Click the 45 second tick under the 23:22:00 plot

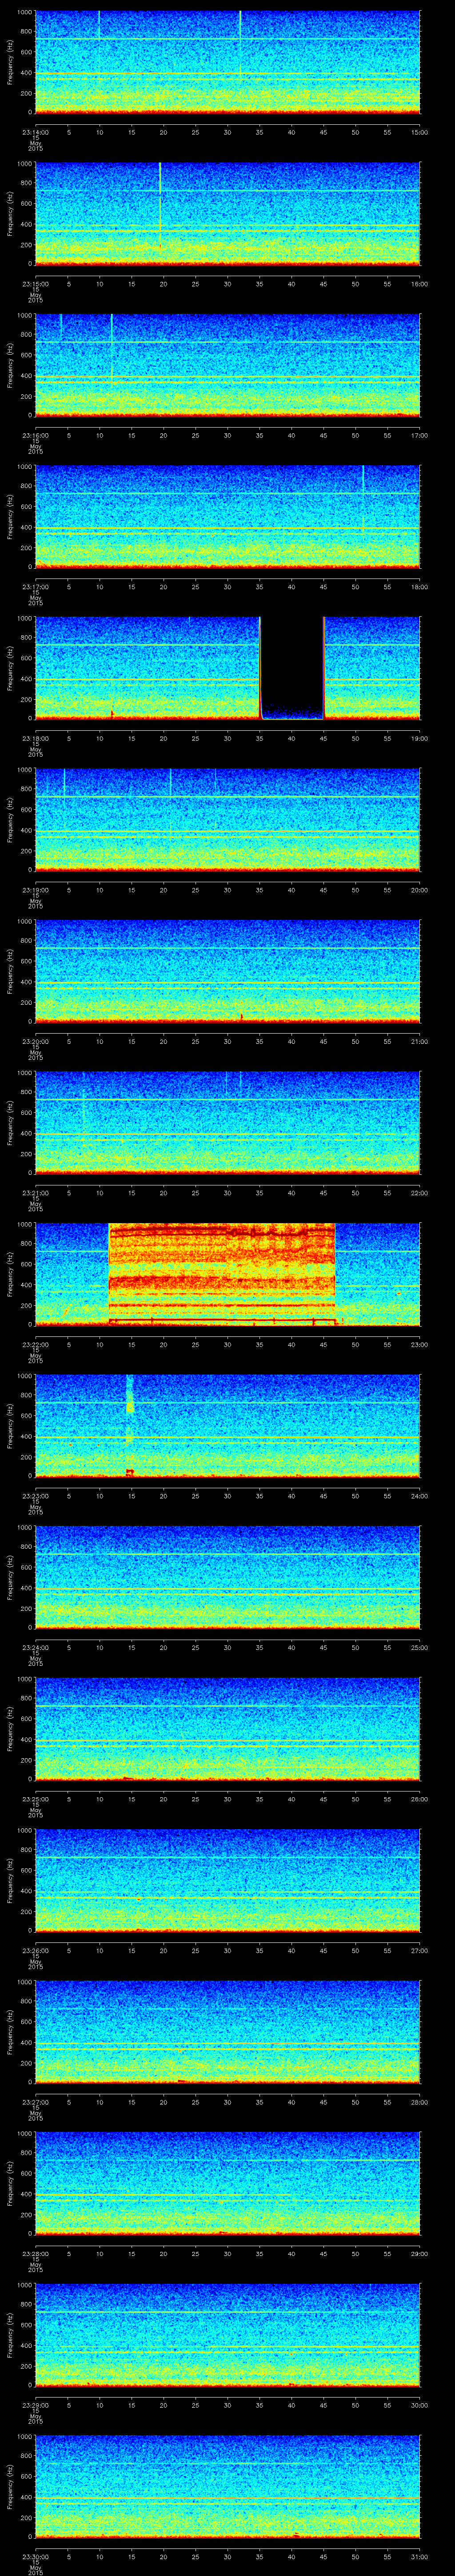click(x=323, y=1344)
